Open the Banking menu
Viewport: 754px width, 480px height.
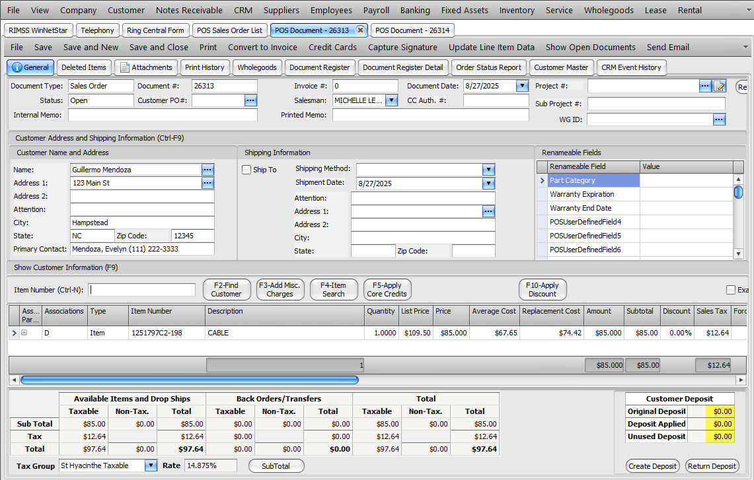point(415,10)
